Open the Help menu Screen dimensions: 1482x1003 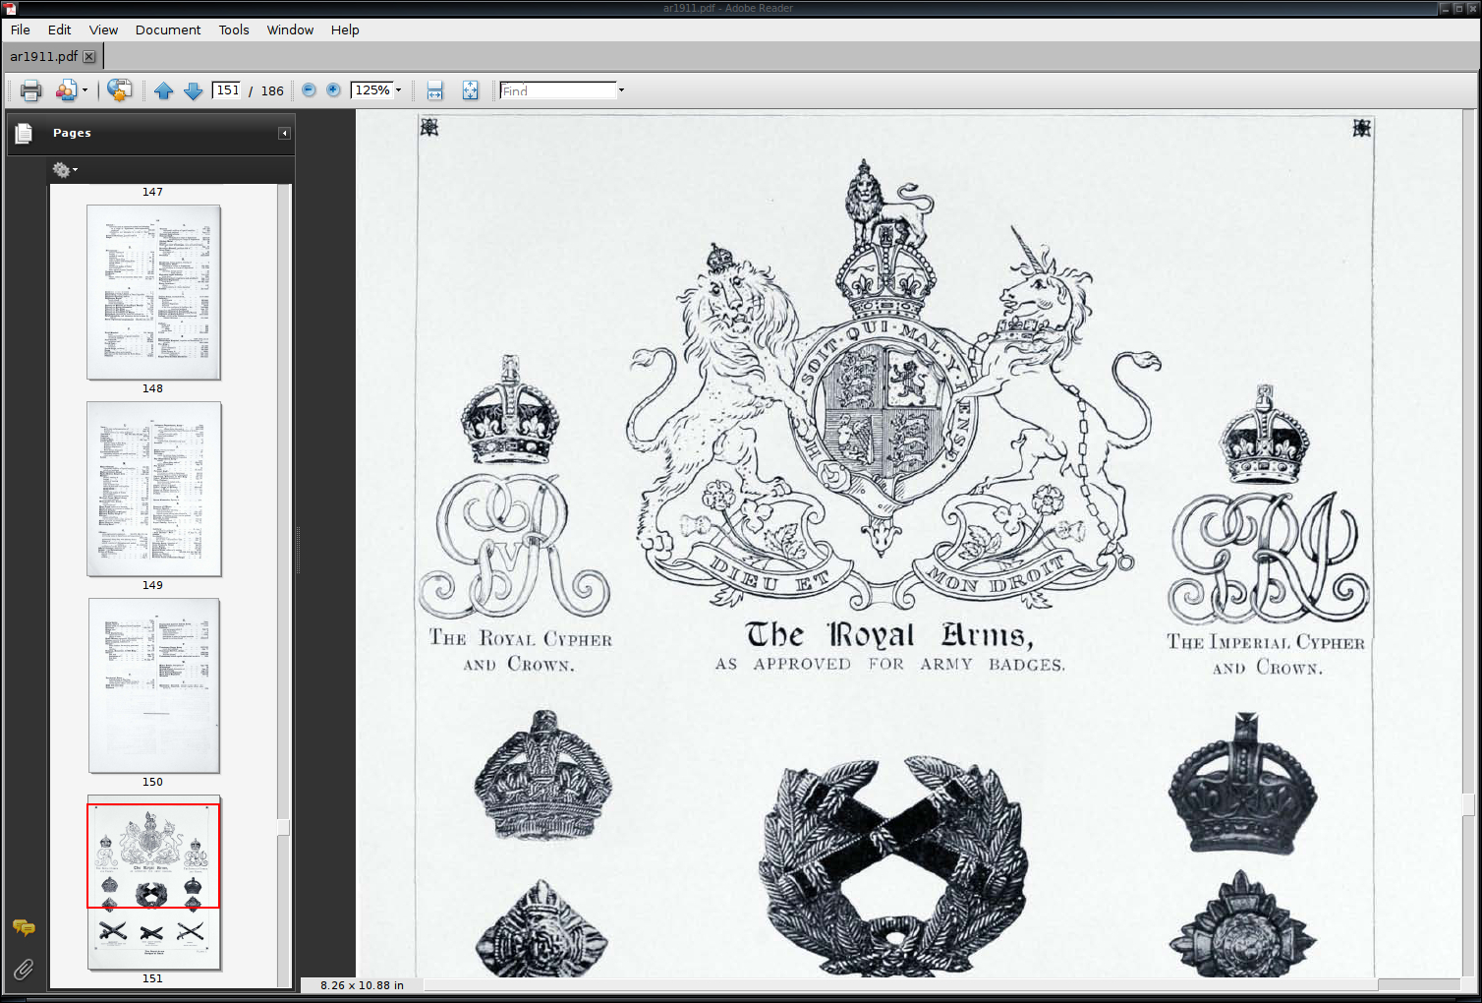[x=345, y=29]
